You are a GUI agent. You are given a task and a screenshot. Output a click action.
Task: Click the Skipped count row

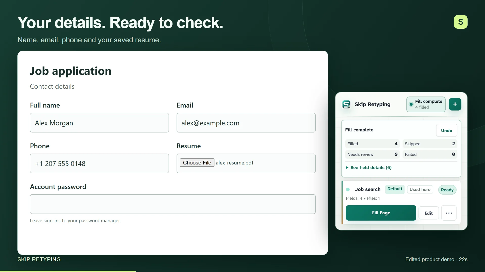point(430,144)
